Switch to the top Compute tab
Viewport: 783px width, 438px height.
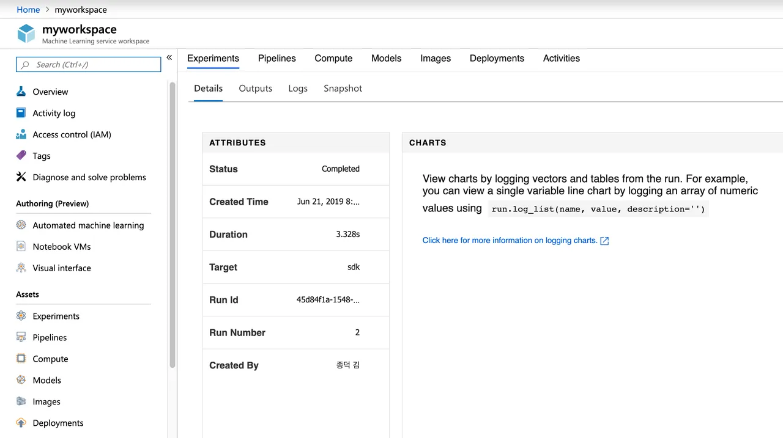pos(333,58)
